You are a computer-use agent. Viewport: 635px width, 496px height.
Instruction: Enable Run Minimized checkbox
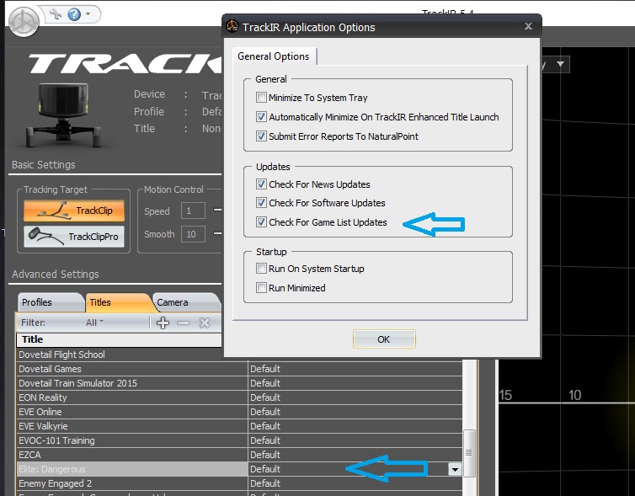point(261,288)
